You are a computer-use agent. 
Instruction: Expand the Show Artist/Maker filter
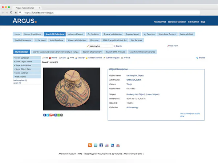27,65
